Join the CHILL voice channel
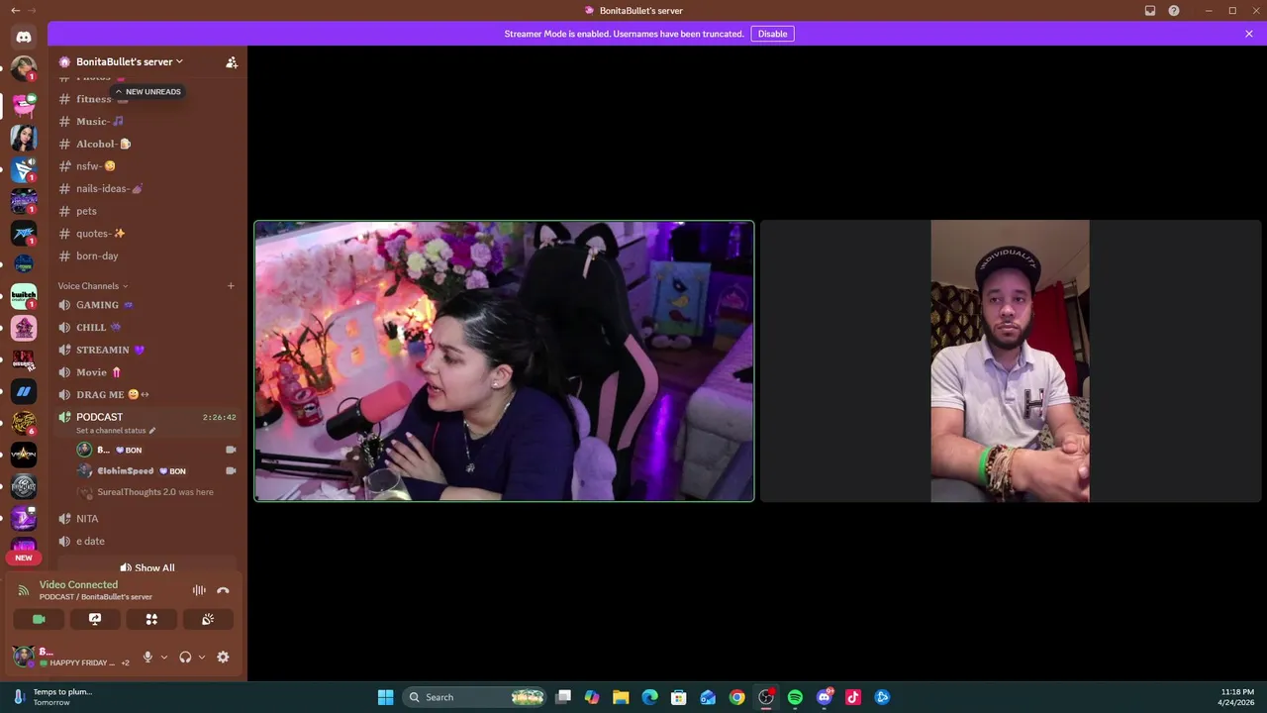 pyautogui.click(x=148, y=327)
